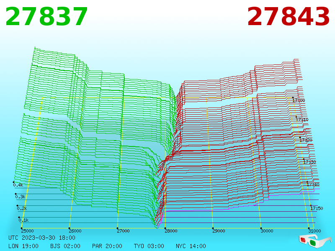This screenshot has height=251, width=335.
Task: Click the green bid price 27837
Action: (46, 17)
